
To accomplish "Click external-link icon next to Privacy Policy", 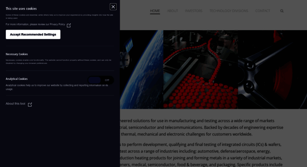I will [x=69, y=25].
